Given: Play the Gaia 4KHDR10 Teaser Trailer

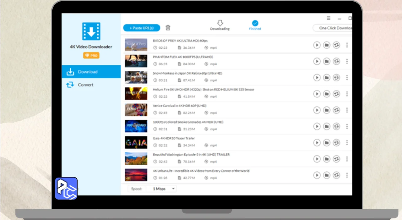Looking at the screenshot, I should [317, 143].
